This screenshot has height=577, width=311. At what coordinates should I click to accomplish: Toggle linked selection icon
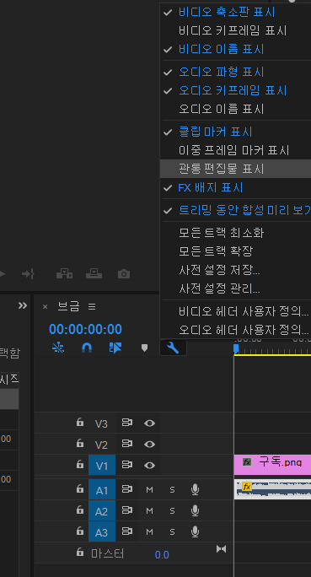point(115,348)
